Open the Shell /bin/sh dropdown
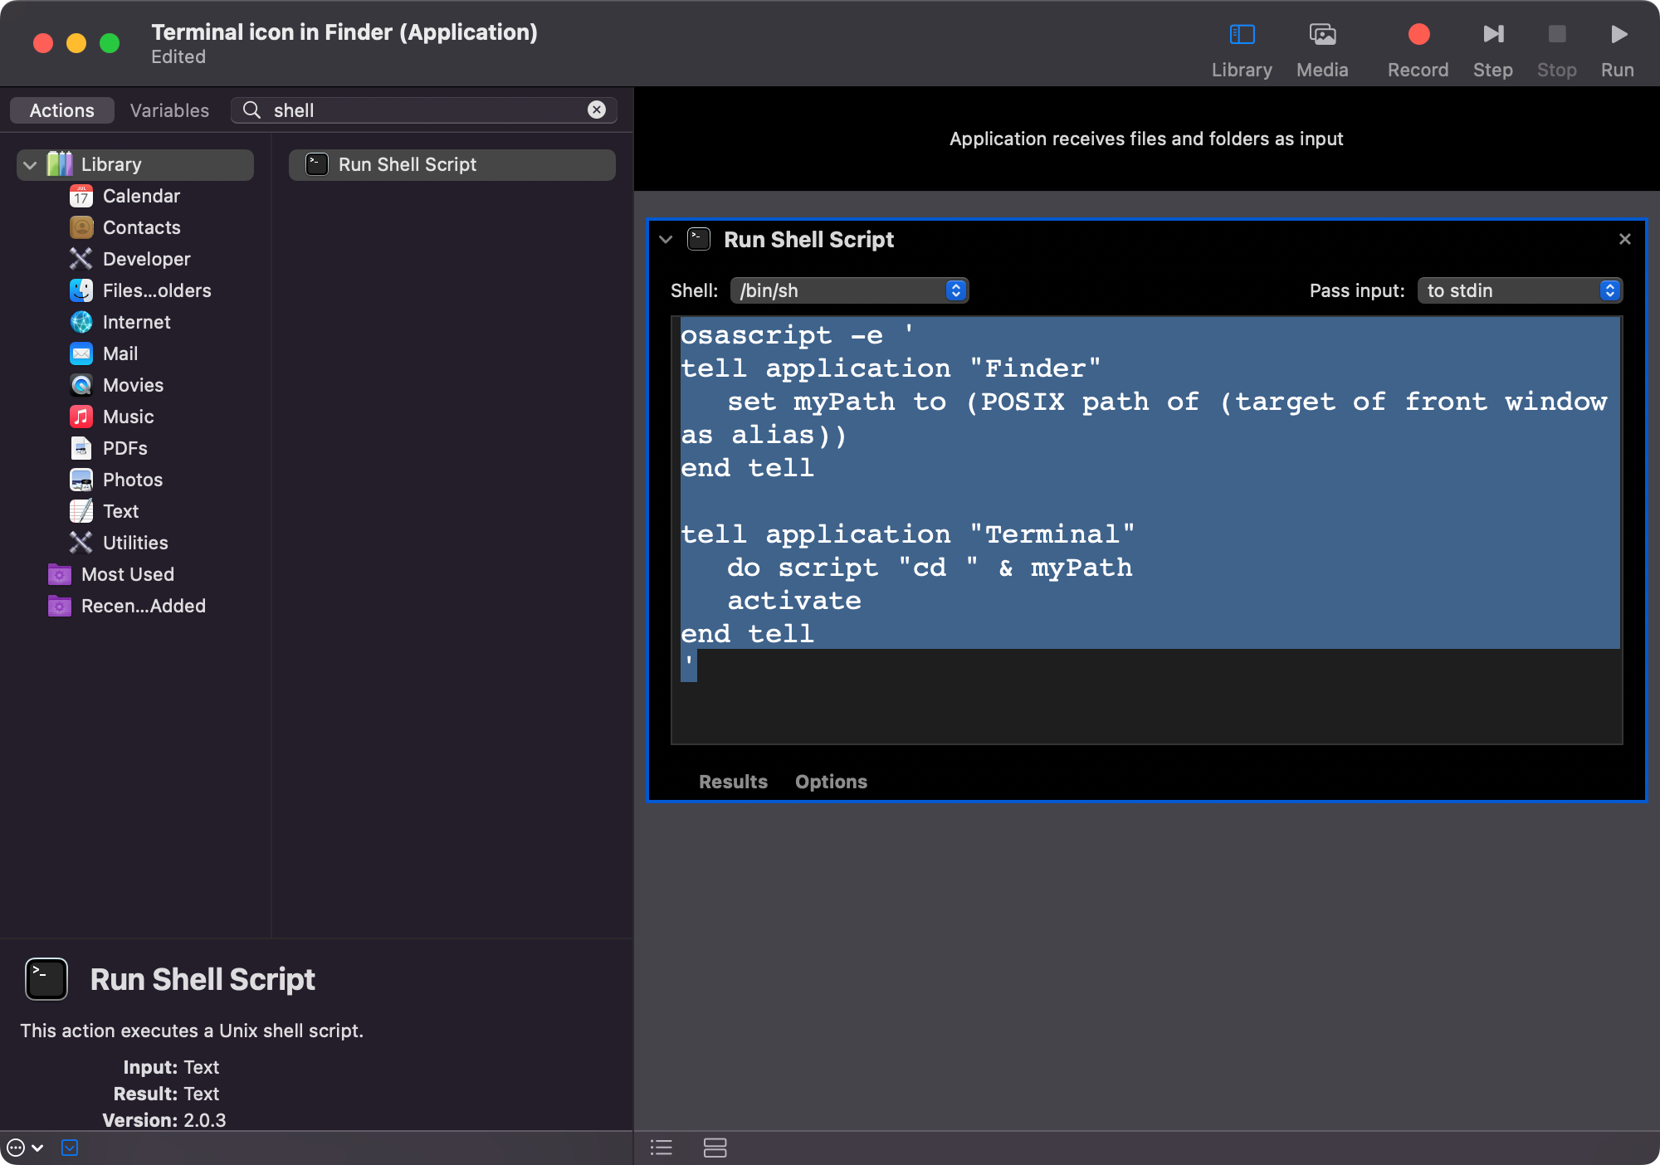 849,290
